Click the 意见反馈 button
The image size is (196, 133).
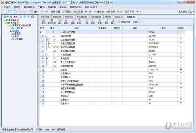coord(182,11)
